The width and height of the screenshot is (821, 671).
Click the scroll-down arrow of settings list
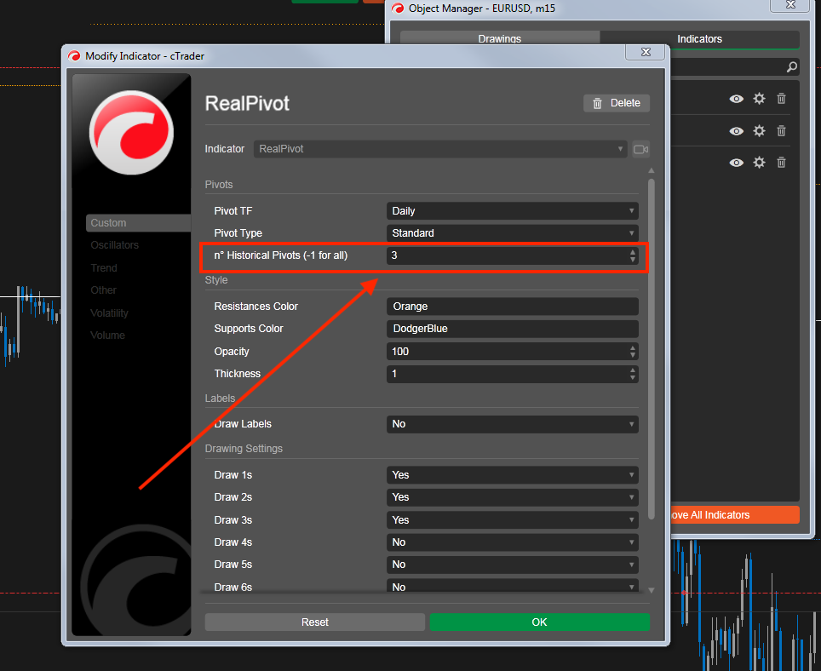(652, 590)
